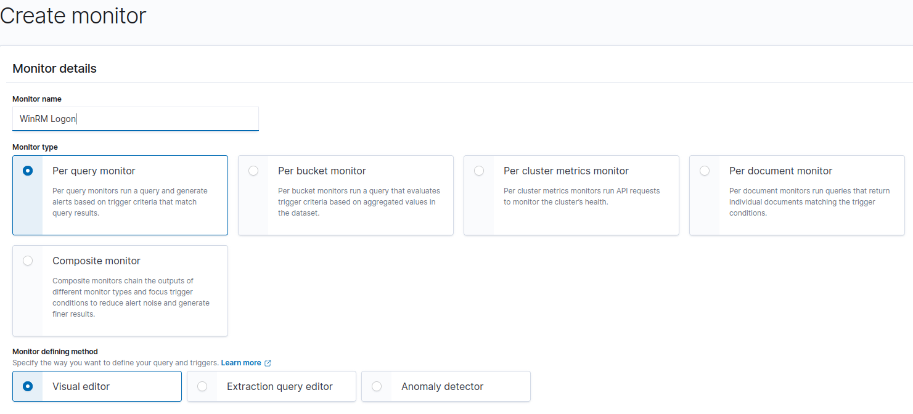Click the Create monitor page title

[x=73, y=15]
